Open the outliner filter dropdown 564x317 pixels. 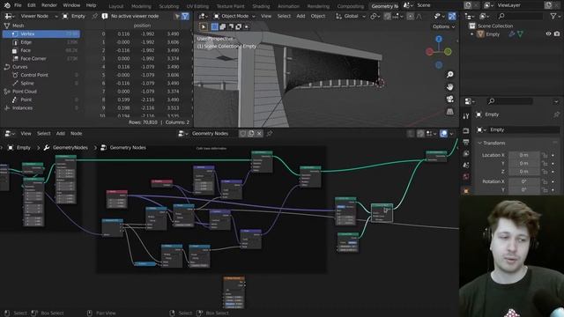(555, 16)
